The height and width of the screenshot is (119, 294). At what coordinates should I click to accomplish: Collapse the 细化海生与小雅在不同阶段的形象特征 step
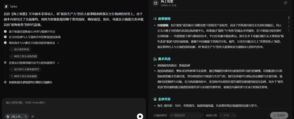58,43
